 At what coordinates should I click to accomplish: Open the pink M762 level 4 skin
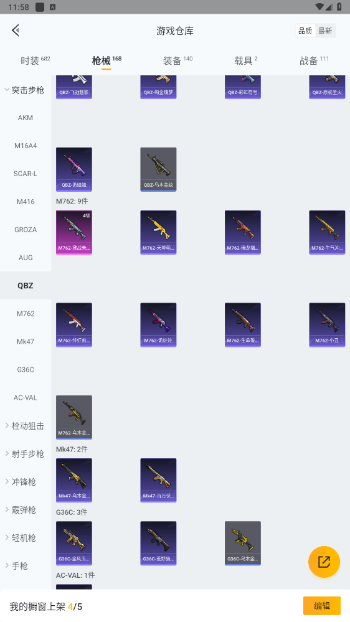coord(74,232)
